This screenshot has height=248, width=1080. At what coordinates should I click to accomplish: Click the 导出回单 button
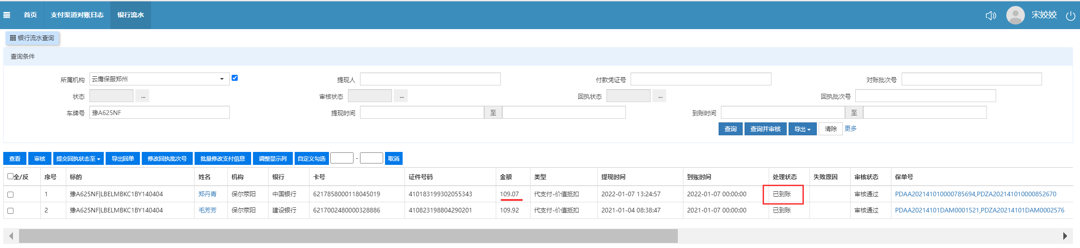coord(123,158)
